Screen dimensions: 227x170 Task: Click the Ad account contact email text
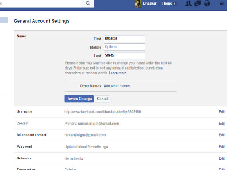tap(85, 135)
